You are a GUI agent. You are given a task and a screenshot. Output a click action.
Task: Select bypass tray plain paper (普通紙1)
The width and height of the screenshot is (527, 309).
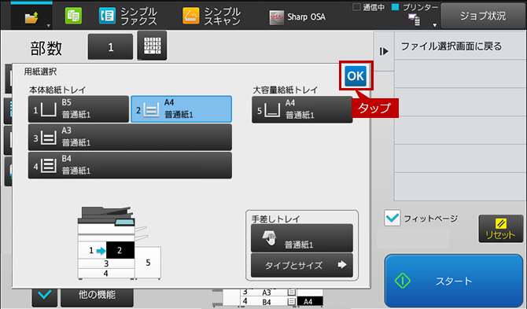coord(302,238)
